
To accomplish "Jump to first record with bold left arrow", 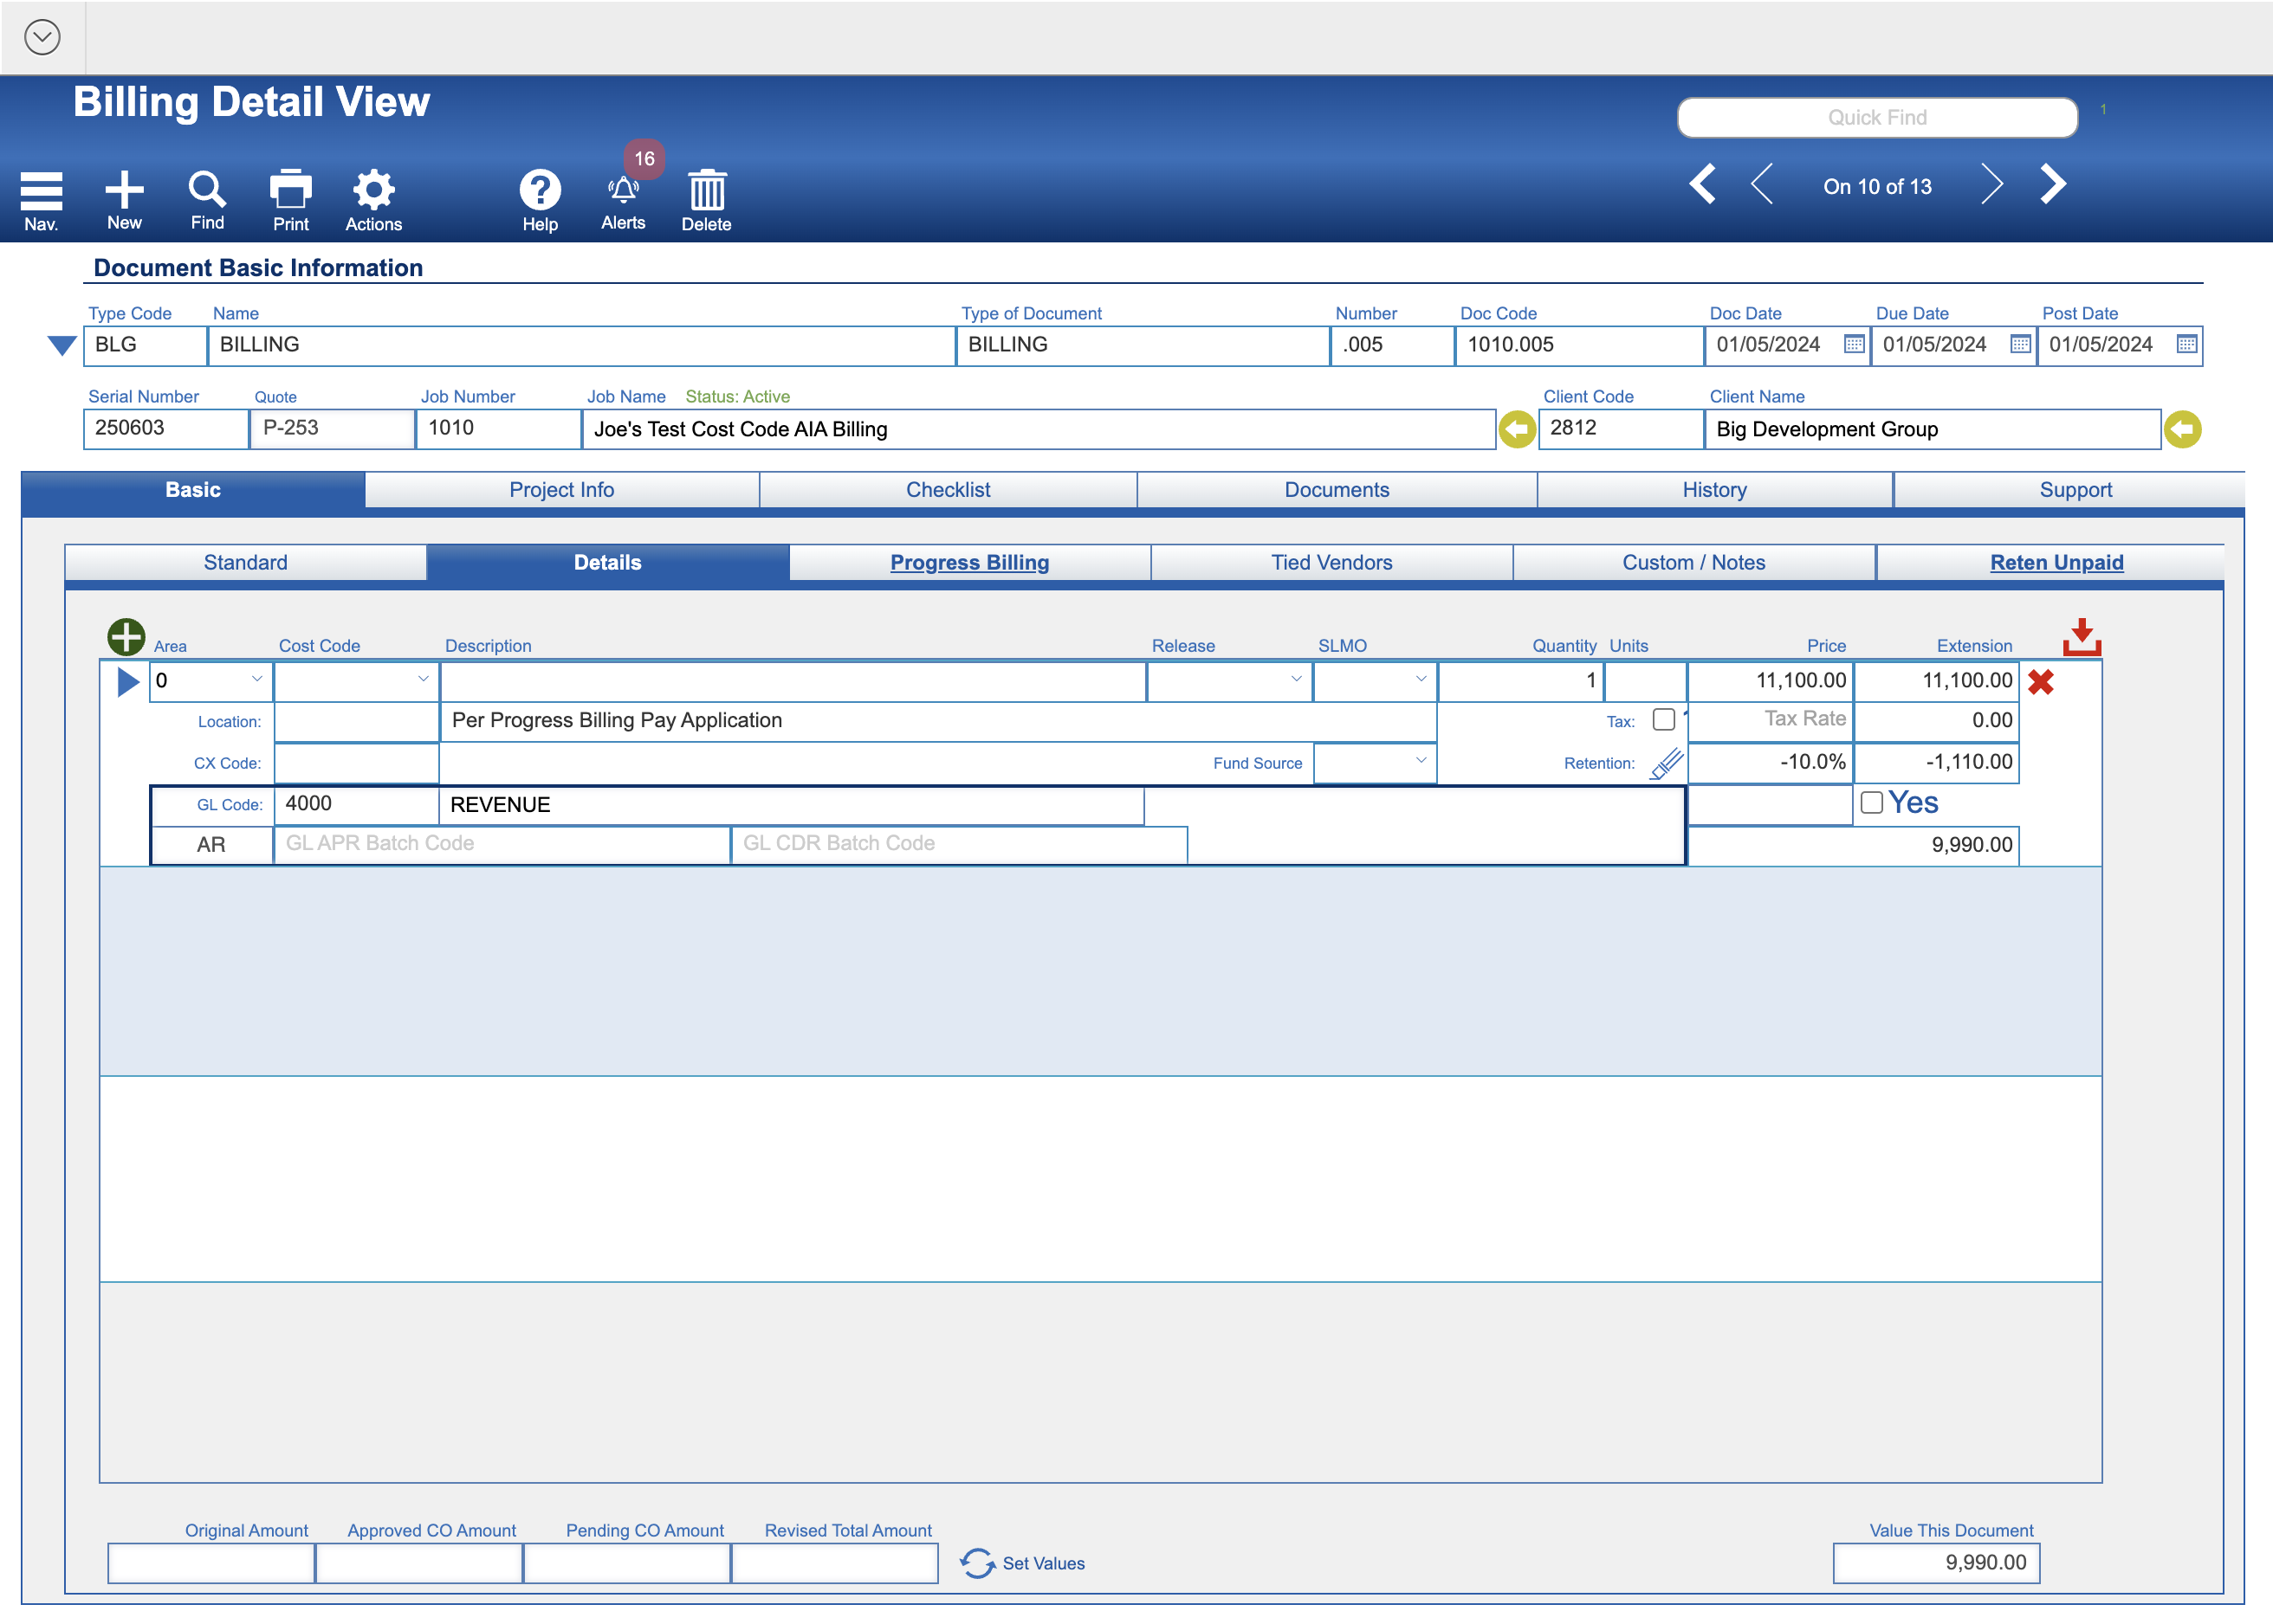I will pos(1703,184).
